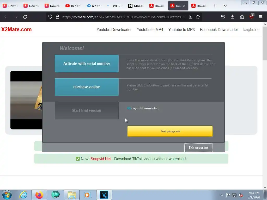Screen dimensions: 267x200
Task: Switch to the last Download tab
Action: pyautogui.click(x=199, y=6)
